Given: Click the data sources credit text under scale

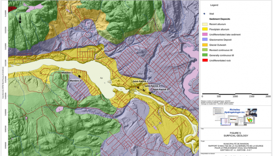Looking at the screenshot, I should coord(217,102).
